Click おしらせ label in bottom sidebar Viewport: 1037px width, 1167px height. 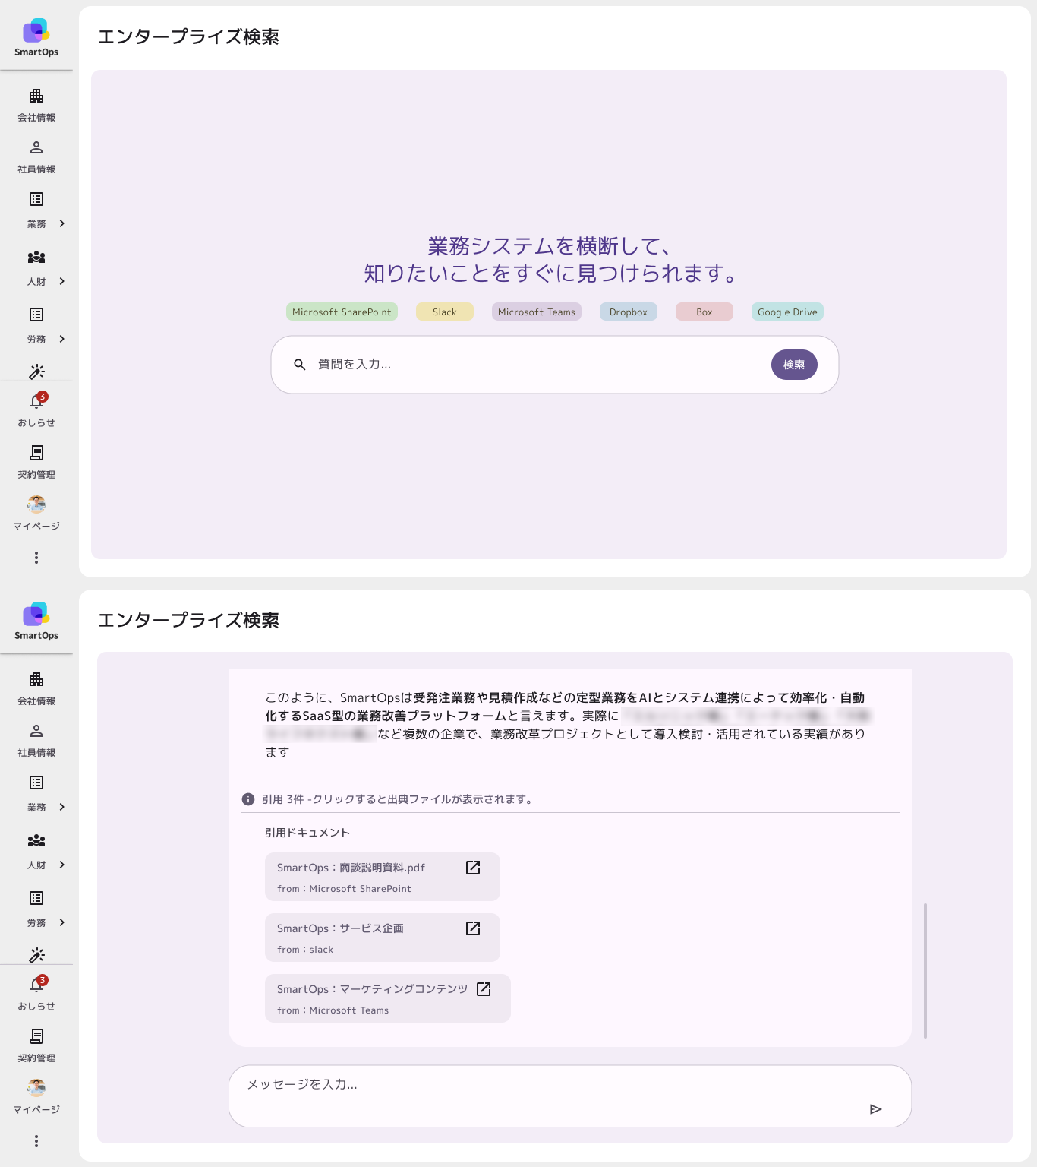36,1007
